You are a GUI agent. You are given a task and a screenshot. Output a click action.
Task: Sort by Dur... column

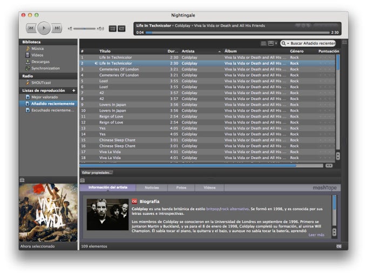pos(173,51)
